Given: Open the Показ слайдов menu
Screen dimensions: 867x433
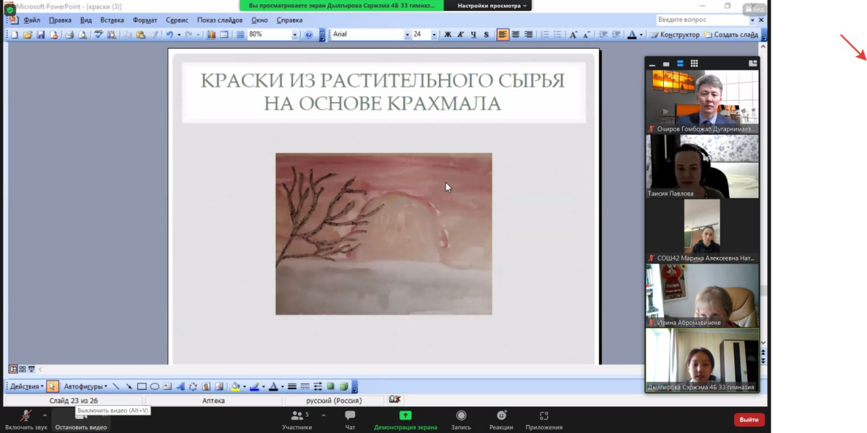Looking at the screenshot, I should [219, 20].
